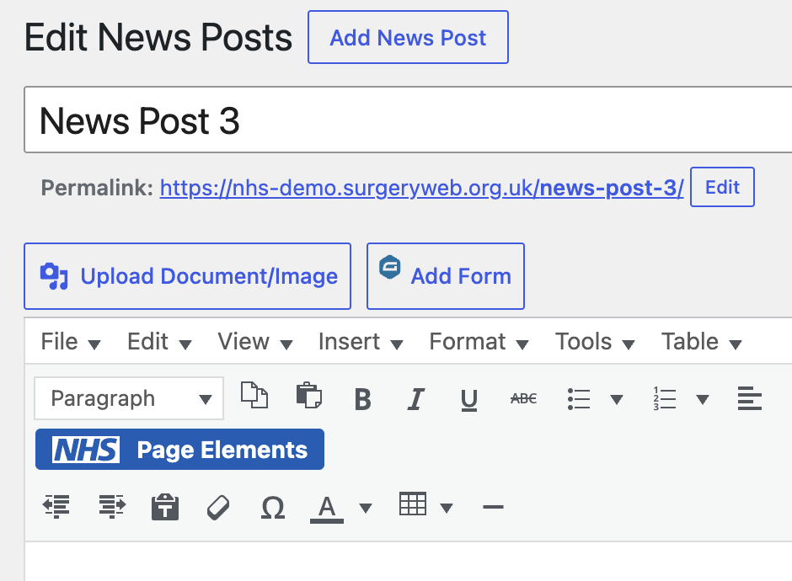Open the View menu
This screenshot has width=792, height=581.
[255, 342]
